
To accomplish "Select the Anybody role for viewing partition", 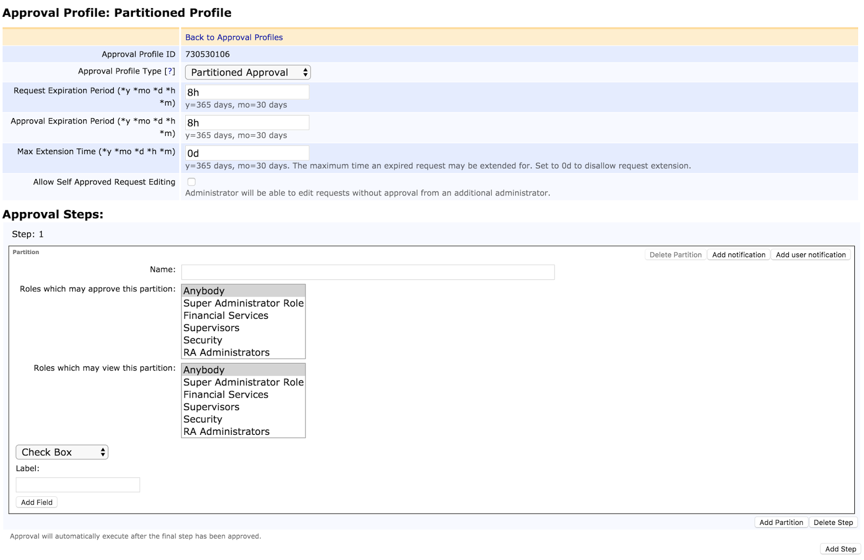I will tap(204, 370).
